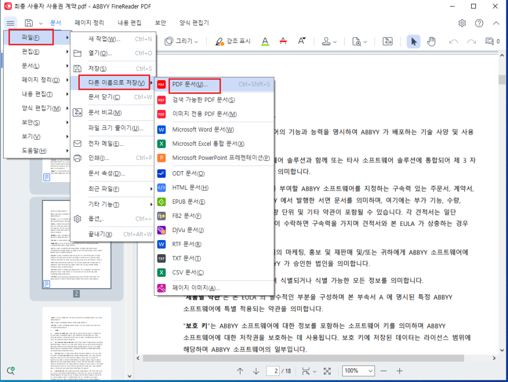Image resolution: width=508 pixels, height=382 pixels.
Task: Click the undo arrow icon
Action: 453,41
